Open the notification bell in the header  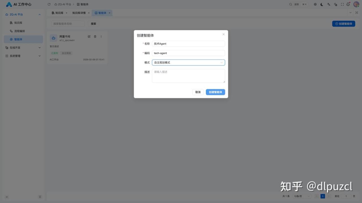click(348, 5)
